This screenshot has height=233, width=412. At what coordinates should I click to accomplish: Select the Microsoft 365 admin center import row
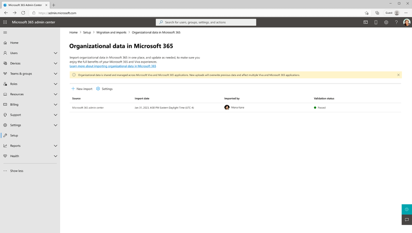235,107
